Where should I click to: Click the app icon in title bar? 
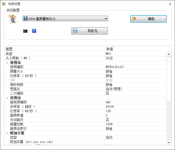pos(4,4)
